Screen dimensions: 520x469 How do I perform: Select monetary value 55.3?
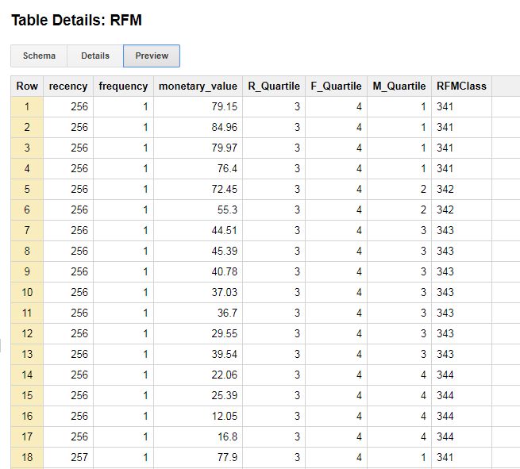click(x=227, y=210)
